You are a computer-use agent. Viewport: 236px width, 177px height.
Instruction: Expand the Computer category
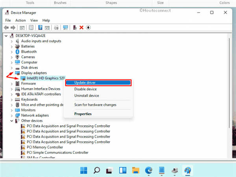click(12, 62)
